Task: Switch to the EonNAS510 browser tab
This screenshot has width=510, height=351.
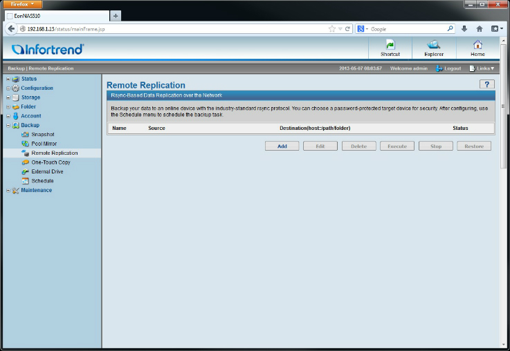Action: (57, 16)
